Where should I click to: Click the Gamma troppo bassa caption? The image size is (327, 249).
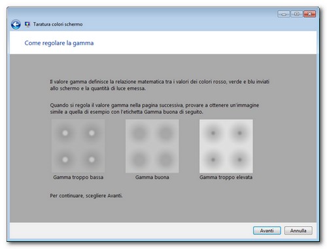click(78, 177)
